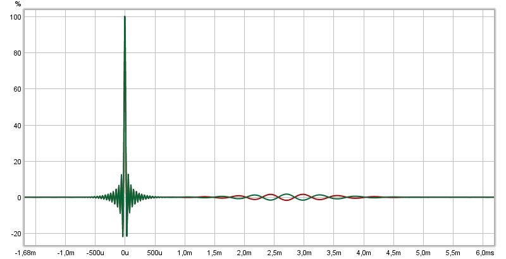The image size is (506, 259).
Task: Click the -1,0m time label
Action: click(66, 253)
